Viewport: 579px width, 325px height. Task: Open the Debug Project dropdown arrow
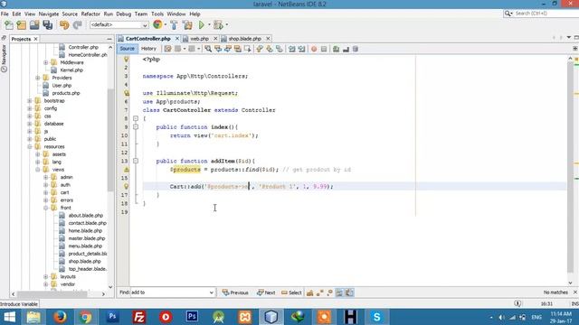[x=226, y=25]
